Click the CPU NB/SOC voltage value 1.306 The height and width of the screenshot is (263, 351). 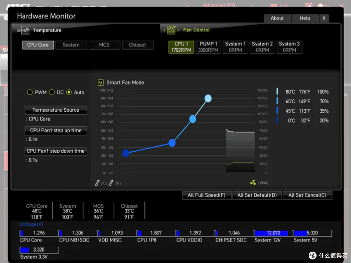tap(78, 233)
